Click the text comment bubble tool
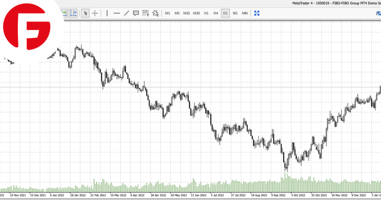 pyautogui.click(x=136, y=13)
